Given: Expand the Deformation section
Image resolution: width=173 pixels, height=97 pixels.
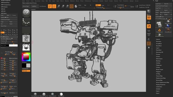Looking at the screenshot, I should click(159, 59).
